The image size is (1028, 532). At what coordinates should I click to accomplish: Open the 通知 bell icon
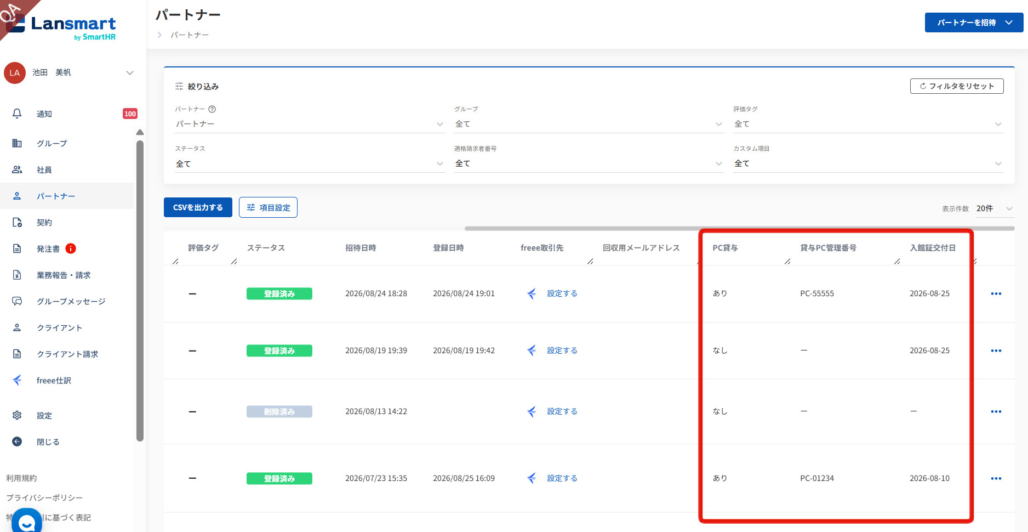[17, 114]
